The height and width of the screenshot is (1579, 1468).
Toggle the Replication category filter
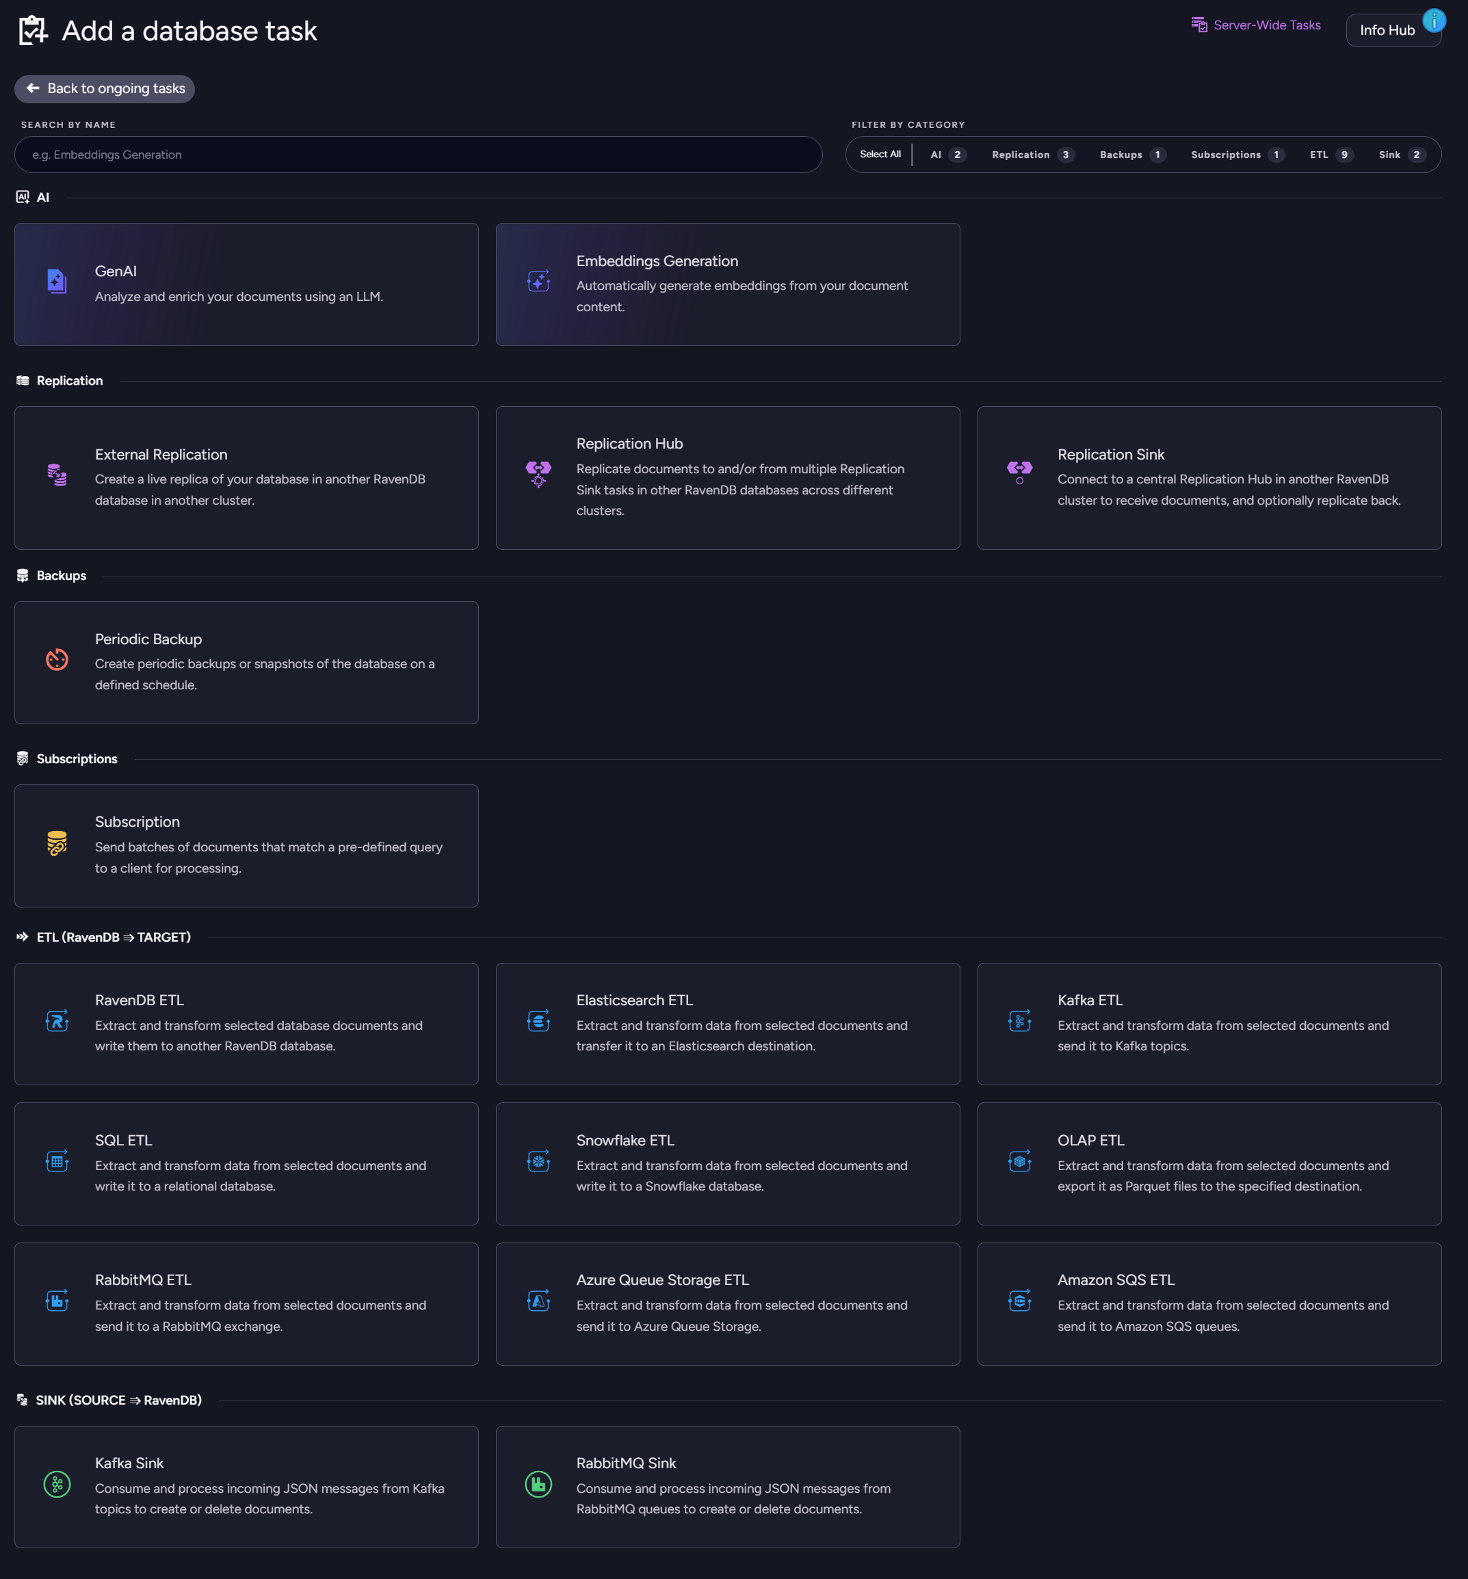(x=1033, y=154)
